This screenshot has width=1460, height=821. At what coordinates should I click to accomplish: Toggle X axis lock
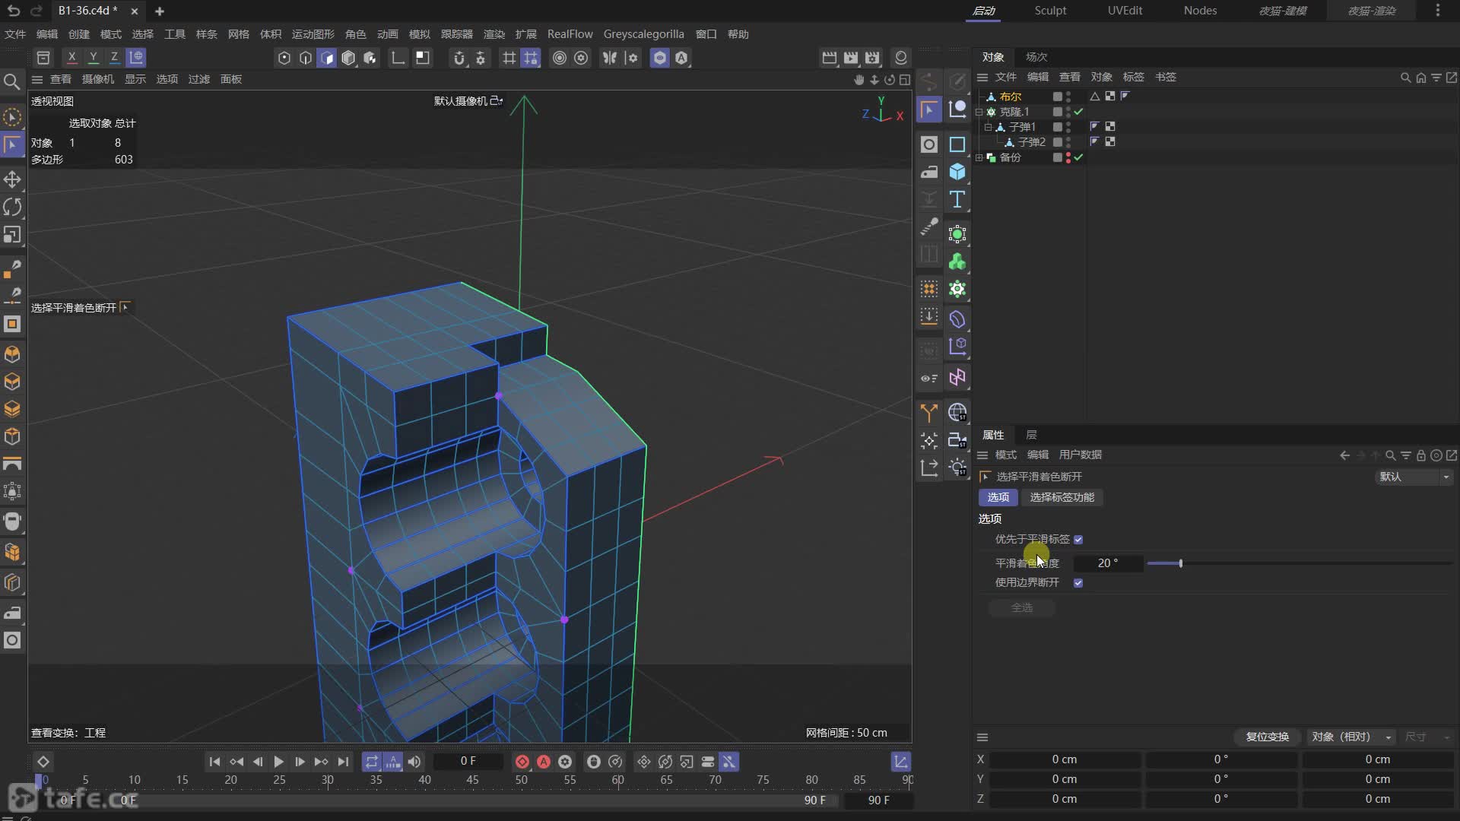click(x=71, y=58)
